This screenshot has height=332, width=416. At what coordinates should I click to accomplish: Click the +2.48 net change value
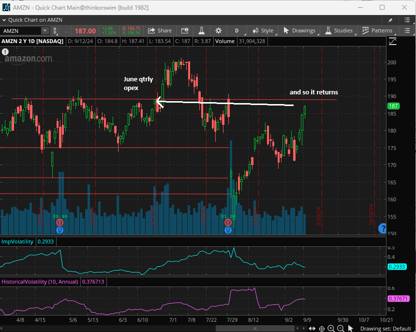tap(107, 29)
